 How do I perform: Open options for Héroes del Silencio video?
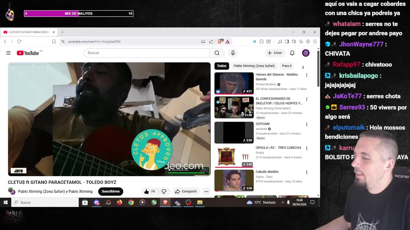[307, 75]
